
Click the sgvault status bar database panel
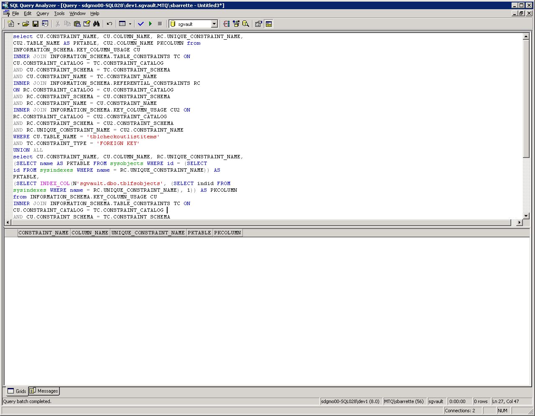coord(436,401)
